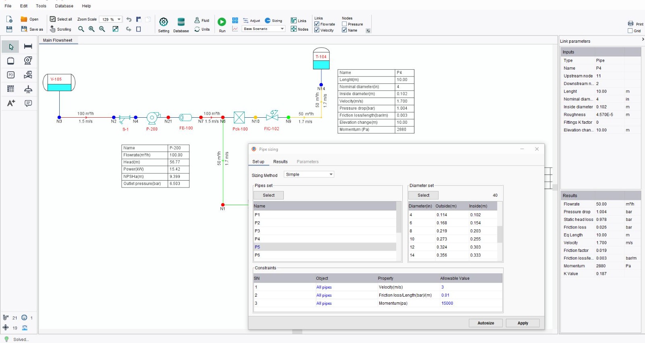Open the Tools menu
This screenshot has width=645, height=343.
[41, 6]
